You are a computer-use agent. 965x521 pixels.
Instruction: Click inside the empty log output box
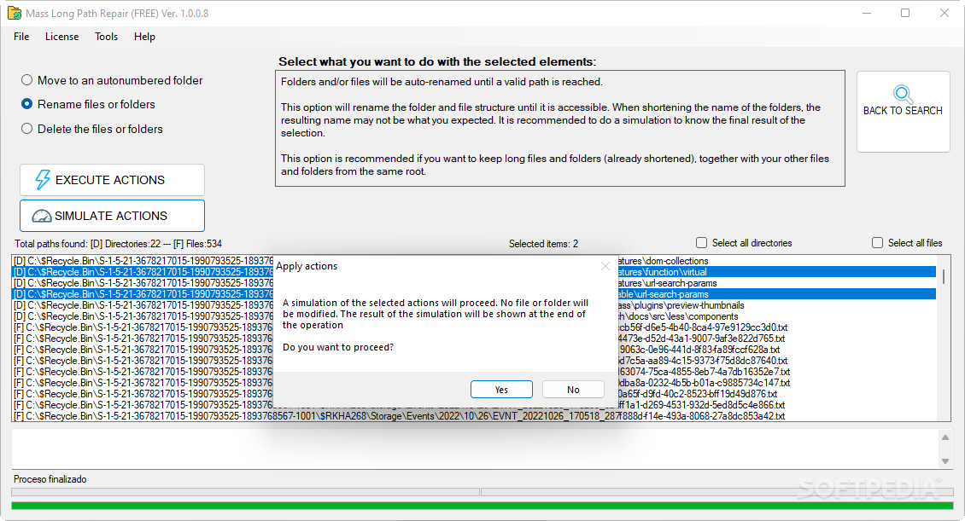(475, 449)
